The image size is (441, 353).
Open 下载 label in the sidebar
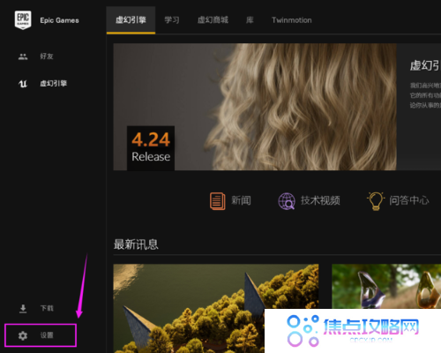[47, 308]
